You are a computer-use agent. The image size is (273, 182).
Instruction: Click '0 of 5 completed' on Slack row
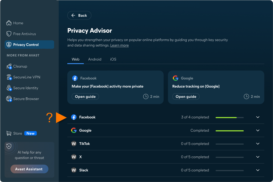195,170
